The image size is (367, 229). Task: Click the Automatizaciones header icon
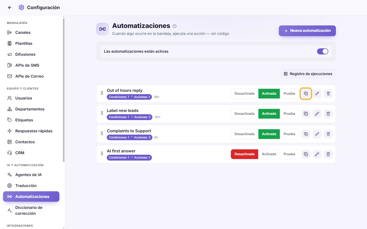pyautogui.click(x=102, y=29)
